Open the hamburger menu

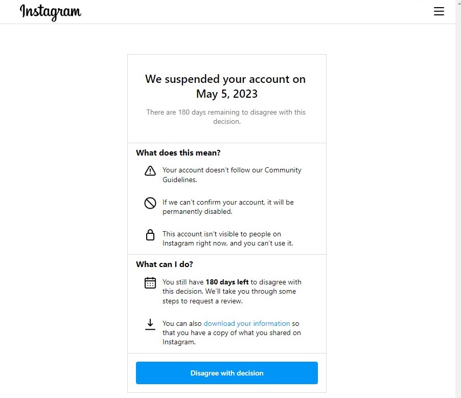[x=439, y=12]
